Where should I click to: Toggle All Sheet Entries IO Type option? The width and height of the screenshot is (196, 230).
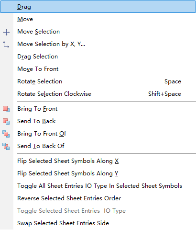(98, 186)
